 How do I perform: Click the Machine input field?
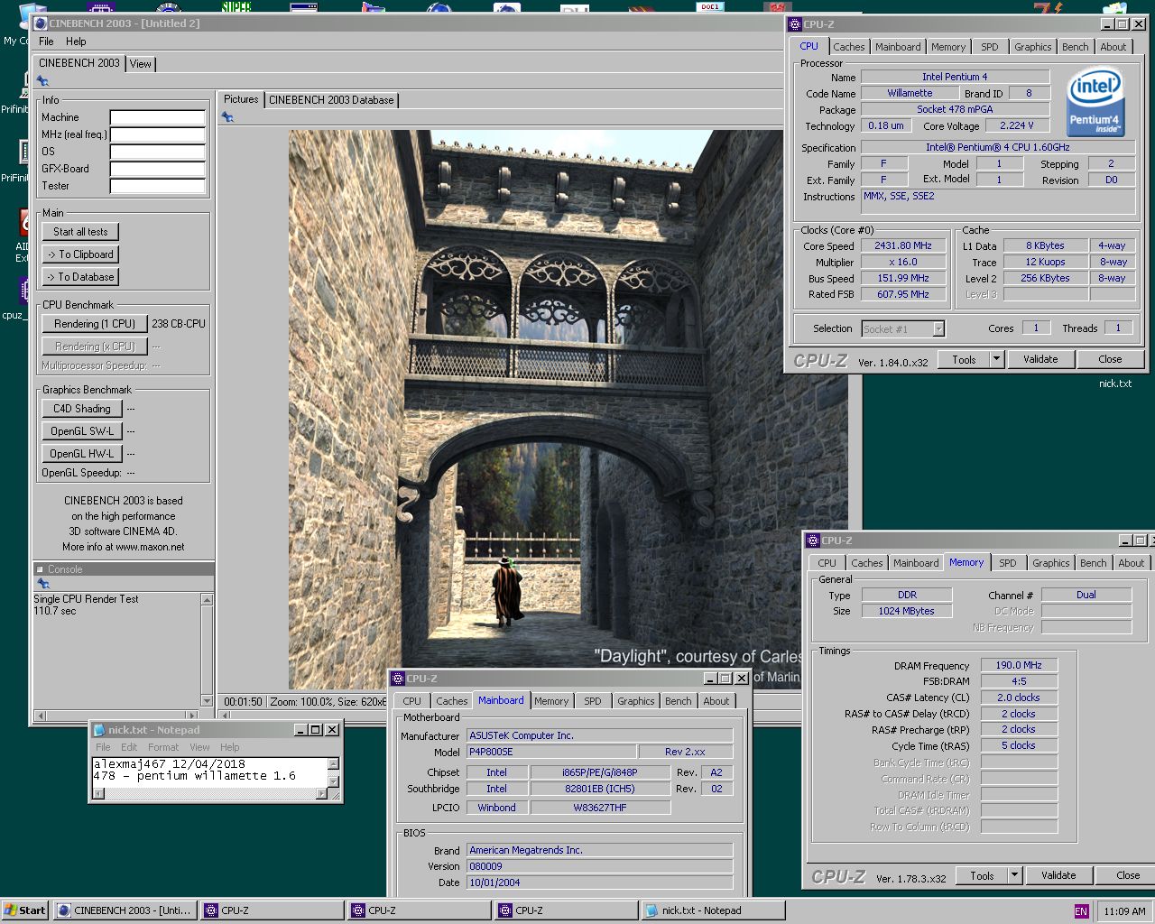pyautogui.click(x=158, y=117)
